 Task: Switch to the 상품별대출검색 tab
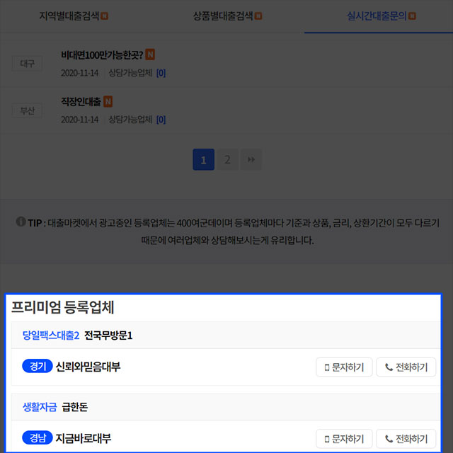tap(227, 15)
